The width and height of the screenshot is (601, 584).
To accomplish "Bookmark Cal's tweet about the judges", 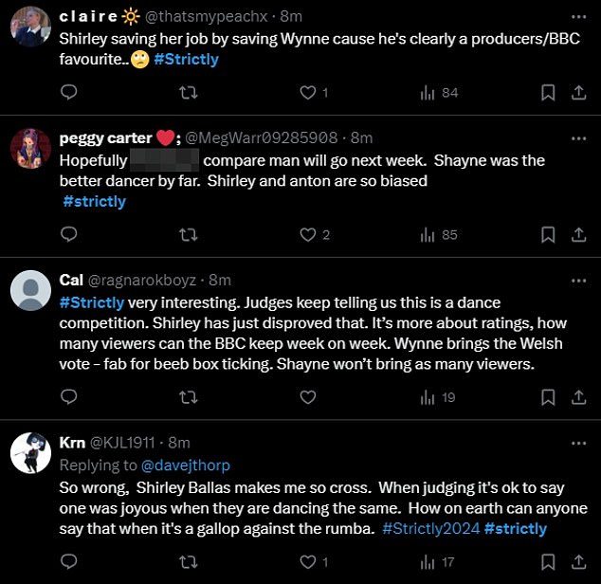I will (x=547, y=397).
